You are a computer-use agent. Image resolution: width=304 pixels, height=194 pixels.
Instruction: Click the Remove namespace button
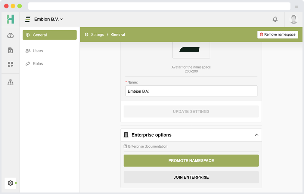tap(278, 35)
